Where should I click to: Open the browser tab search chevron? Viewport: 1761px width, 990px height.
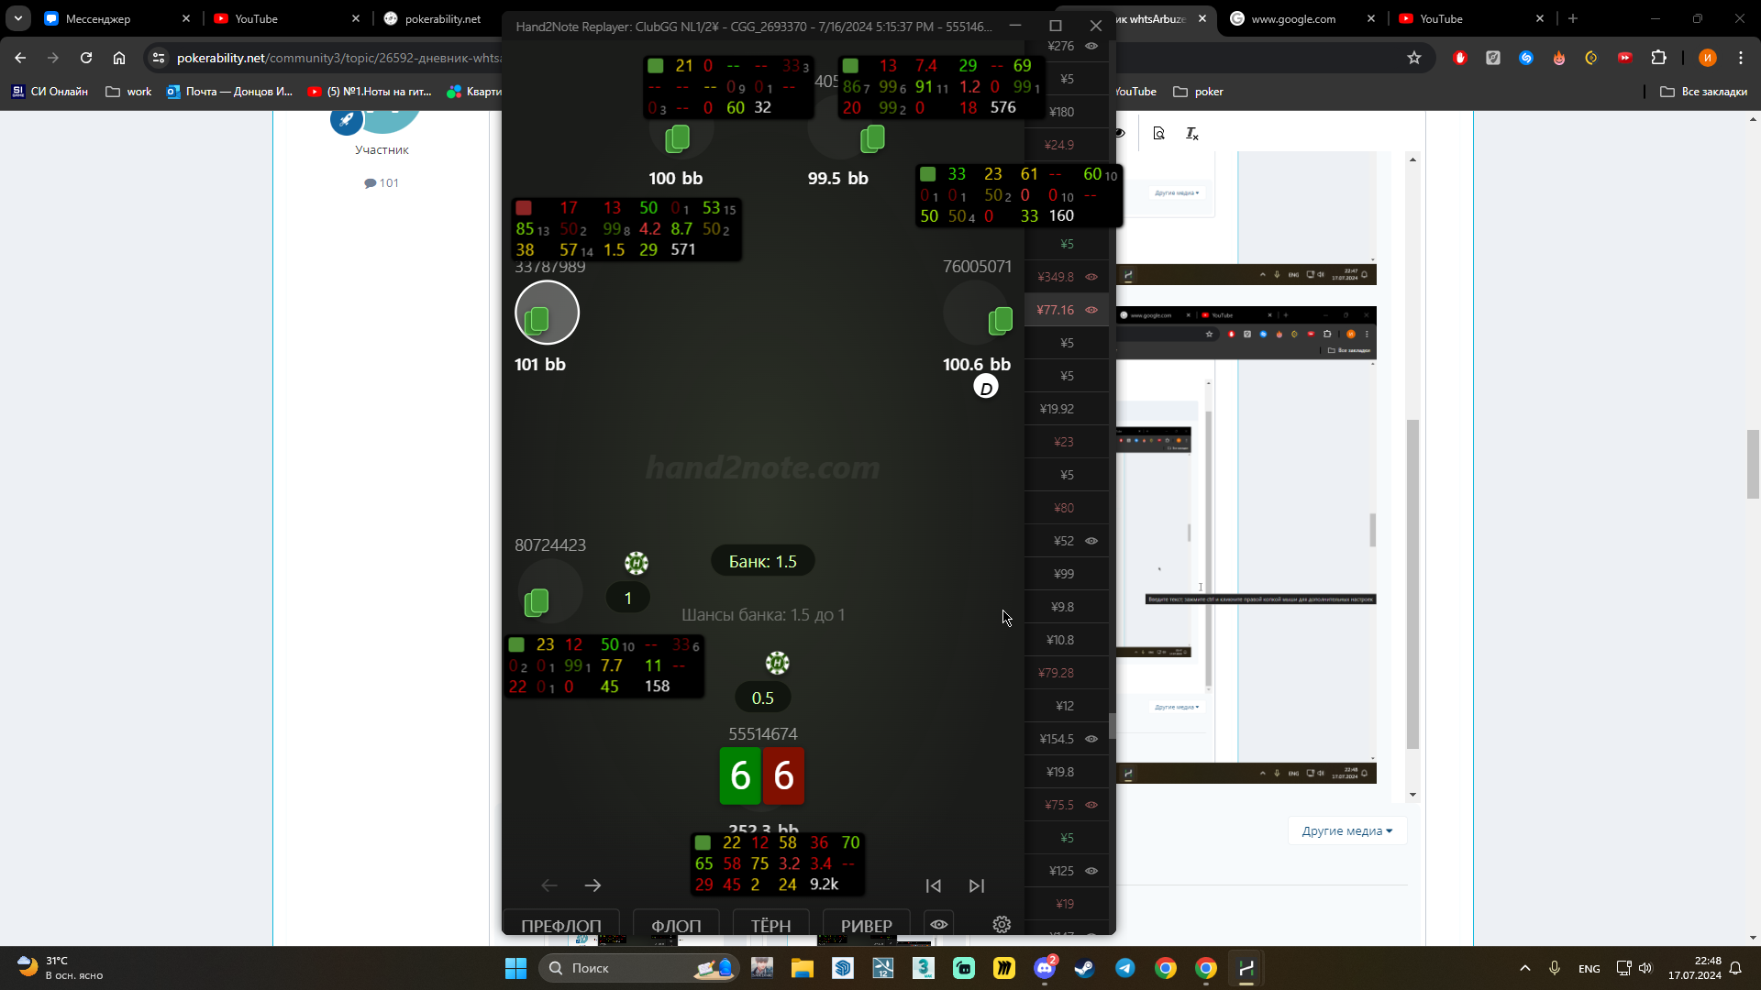click(x=18, y=18)
